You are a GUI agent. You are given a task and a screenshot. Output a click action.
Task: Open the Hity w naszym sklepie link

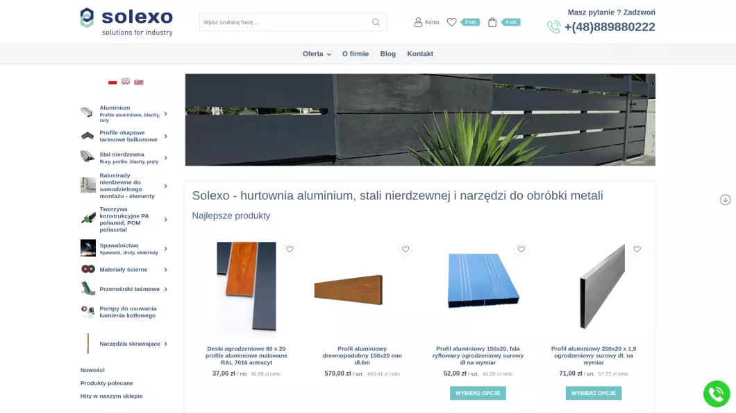pos(112,396)
